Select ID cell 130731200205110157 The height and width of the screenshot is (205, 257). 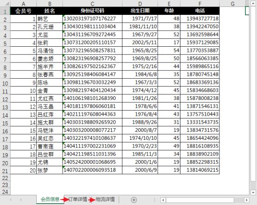[x=92, y=43]
